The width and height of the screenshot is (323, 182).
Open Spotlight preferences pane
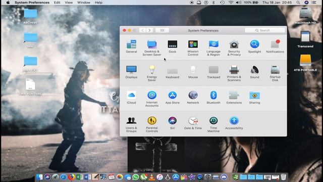coord(254,47)
